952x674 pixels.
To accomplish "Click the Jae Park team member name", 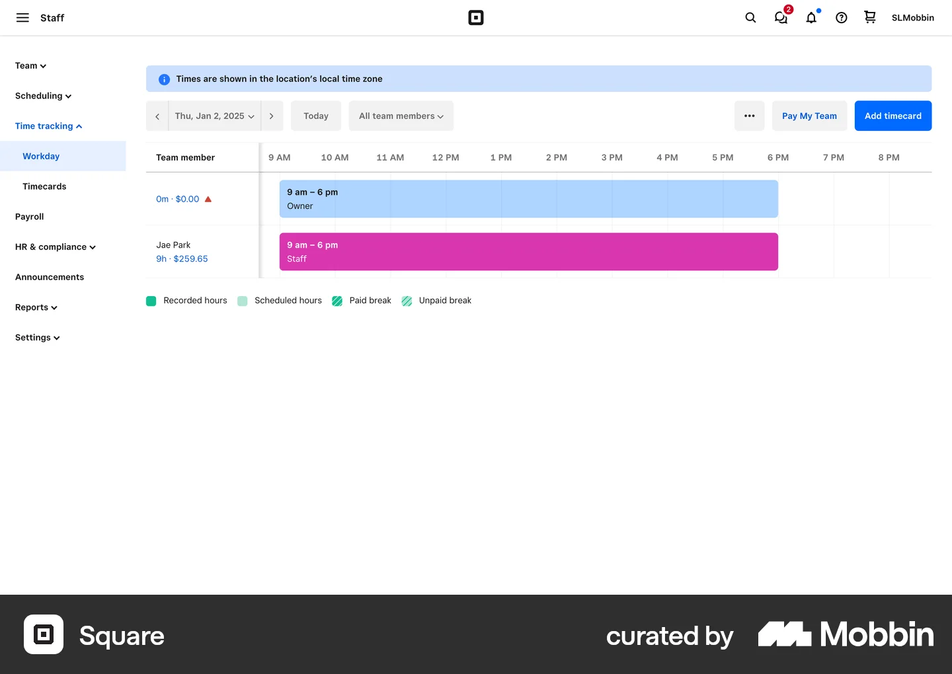I will click(x=173, y=245).
